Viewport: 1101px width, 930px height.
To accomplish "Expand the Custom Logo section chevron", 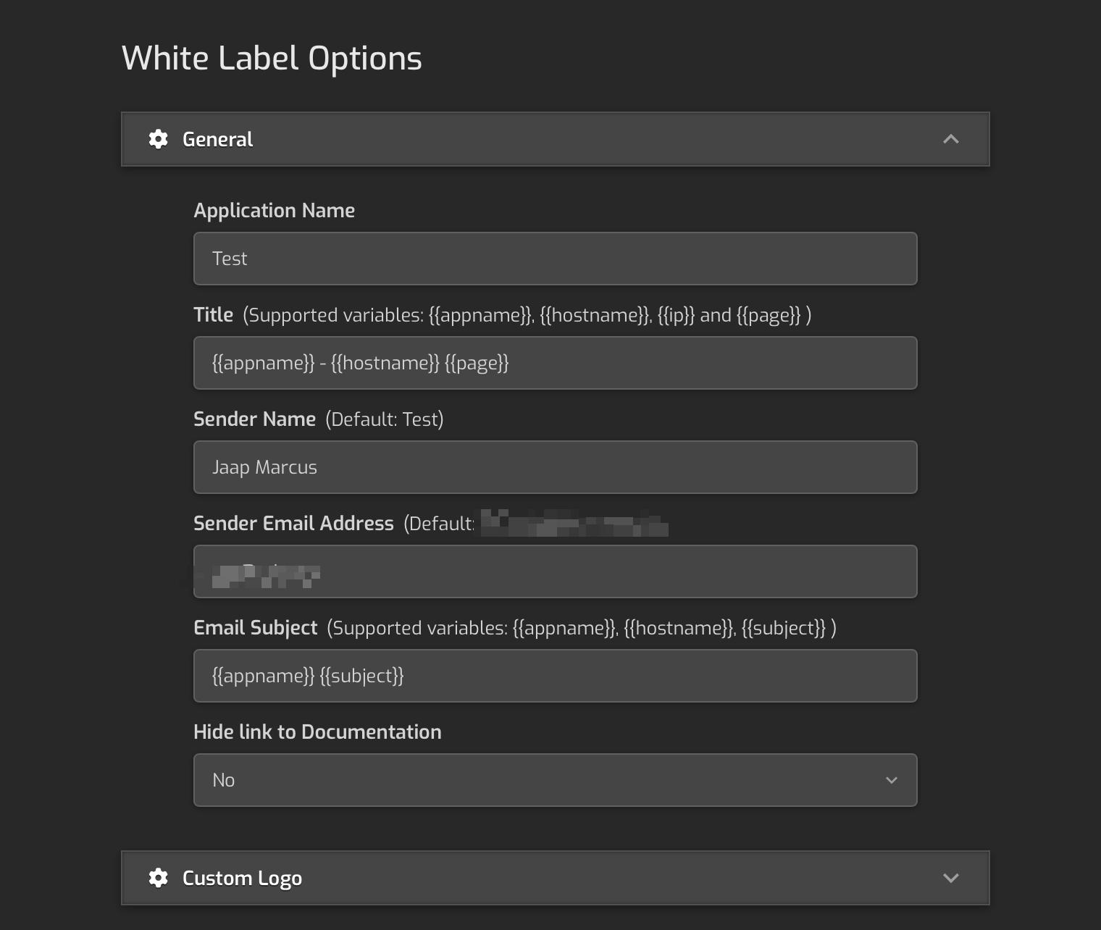I will tap(951, 878).
